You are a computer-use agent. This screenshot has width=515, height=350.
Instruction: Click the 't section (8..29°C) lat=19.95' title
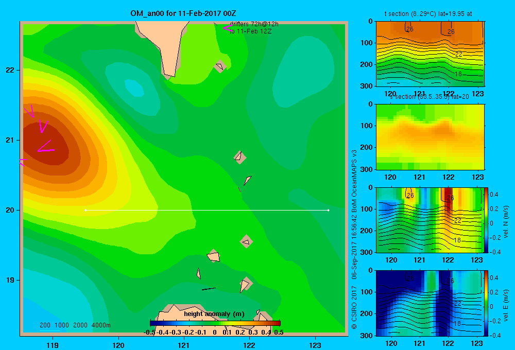click(x=428, y=14)
